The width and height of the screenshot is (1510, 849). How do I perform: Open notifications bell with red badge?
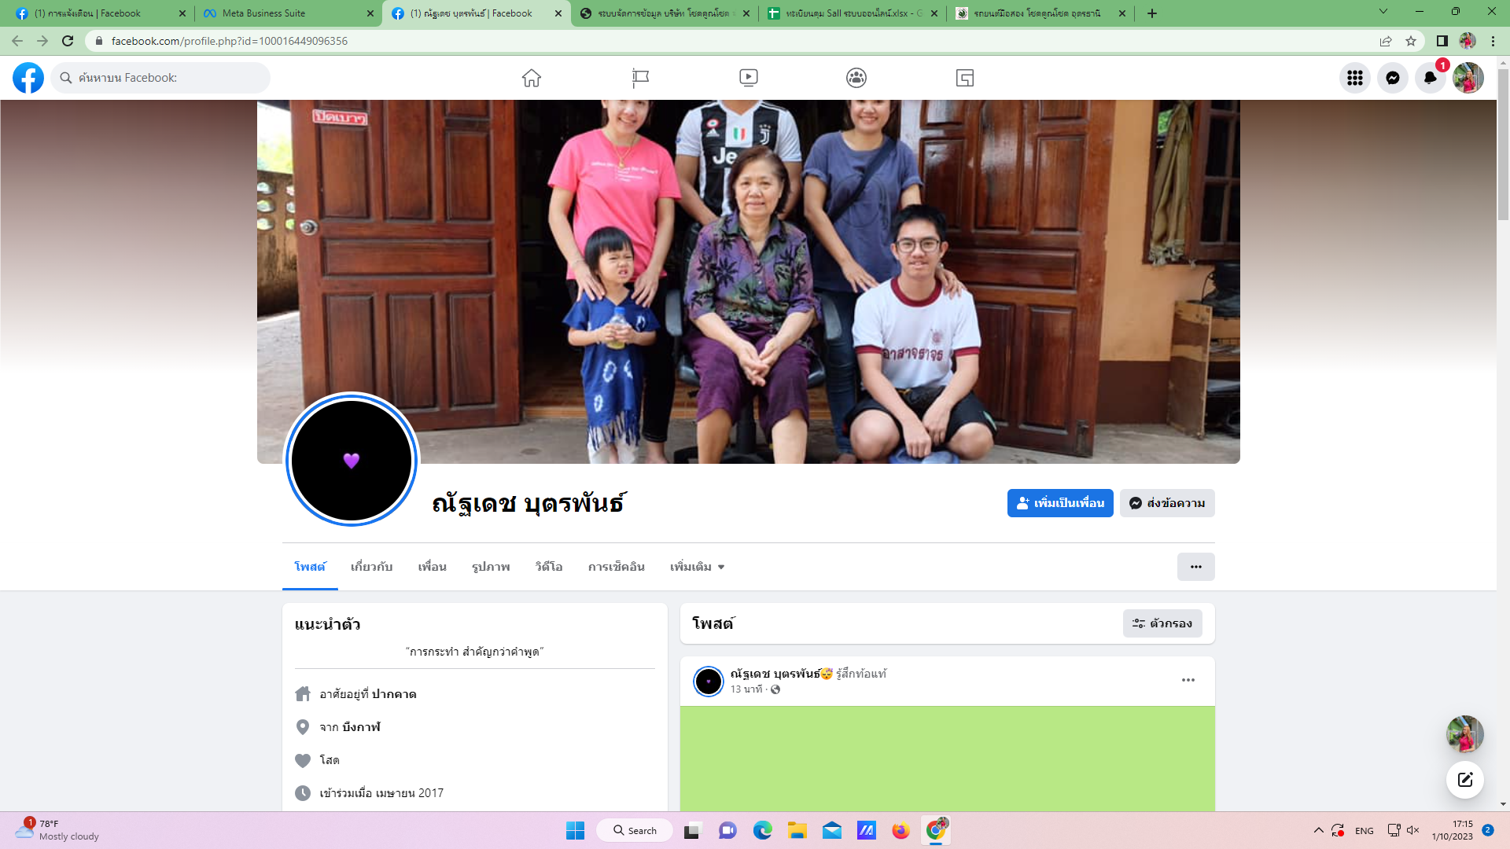(x=1431, y=78)
